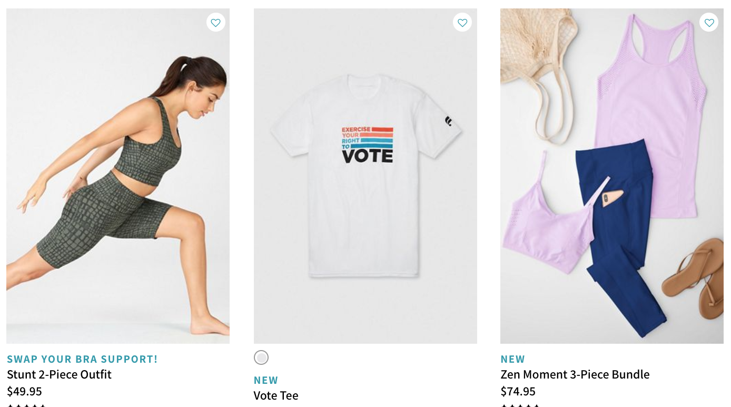Add Zen Moment 3-Piece Bundle to wishlist
731x407 pixels.
pos(709,23)
